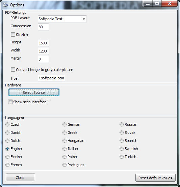Click the Select Source button
180x187 pixels.
34,92
